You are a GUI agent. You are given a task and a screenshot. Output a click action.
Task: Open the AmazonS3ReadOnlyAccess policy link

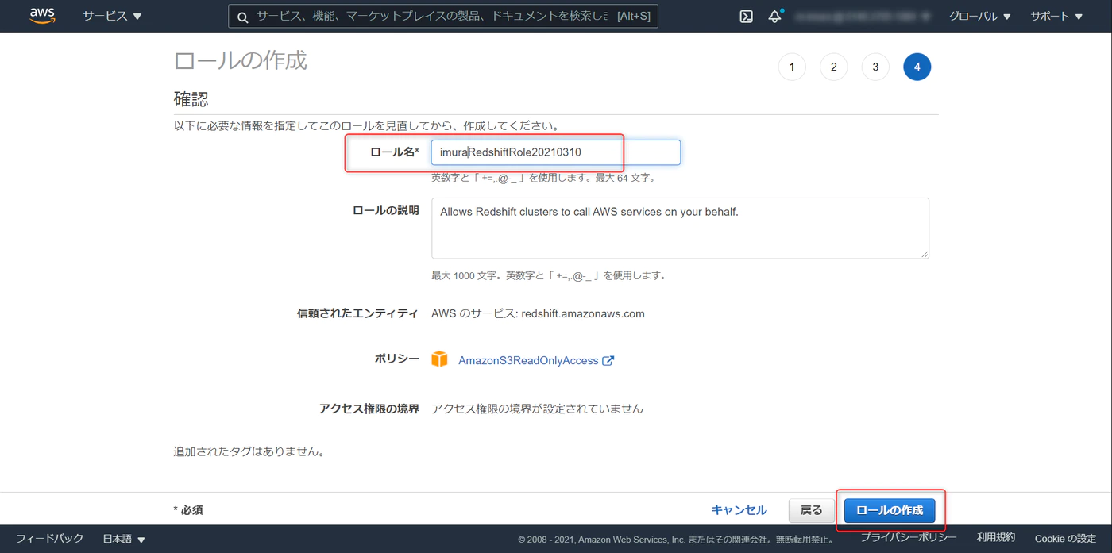(x=528, y=360)
